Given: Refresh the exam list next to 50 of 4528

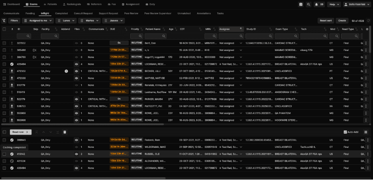Looking at the screenshot, I should click(x=368, y=21).
